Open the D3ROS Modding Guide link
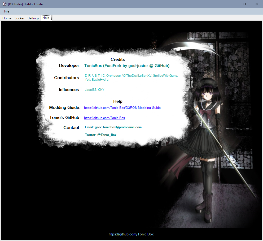The height and width of the screenshot is (241, 263). (x=122, y=108)
